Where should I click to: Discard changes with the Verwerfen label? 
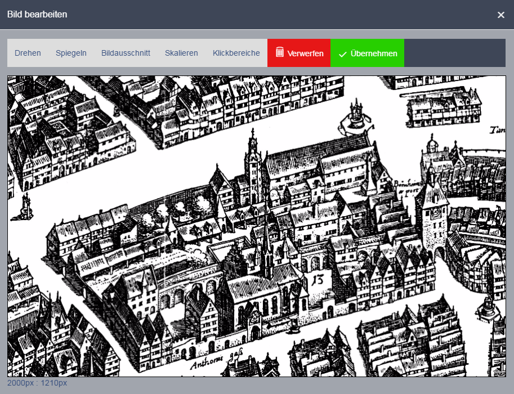305,53
